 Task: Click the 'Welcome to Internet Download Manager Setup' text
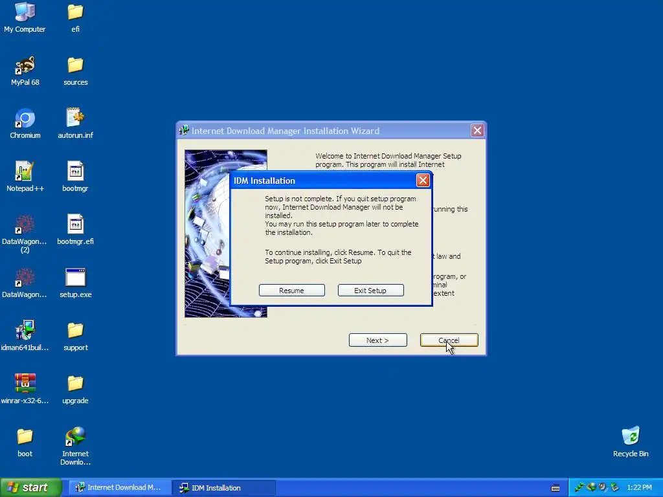(x=388, y=156)
